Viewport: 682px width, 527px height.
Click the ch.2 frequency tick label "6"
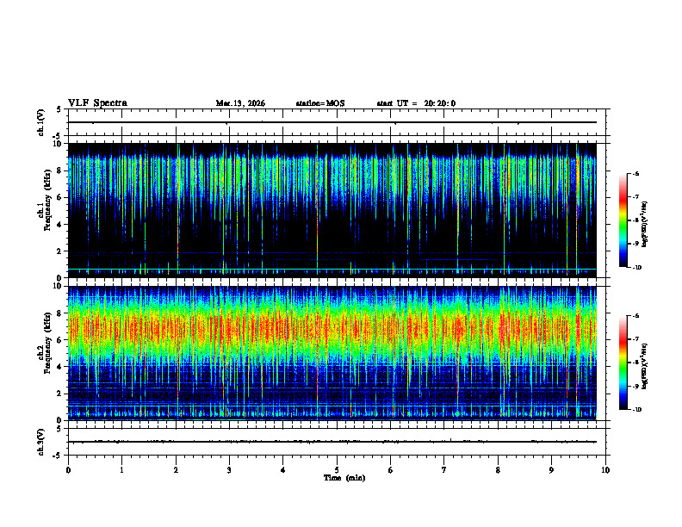pos(60,340)
